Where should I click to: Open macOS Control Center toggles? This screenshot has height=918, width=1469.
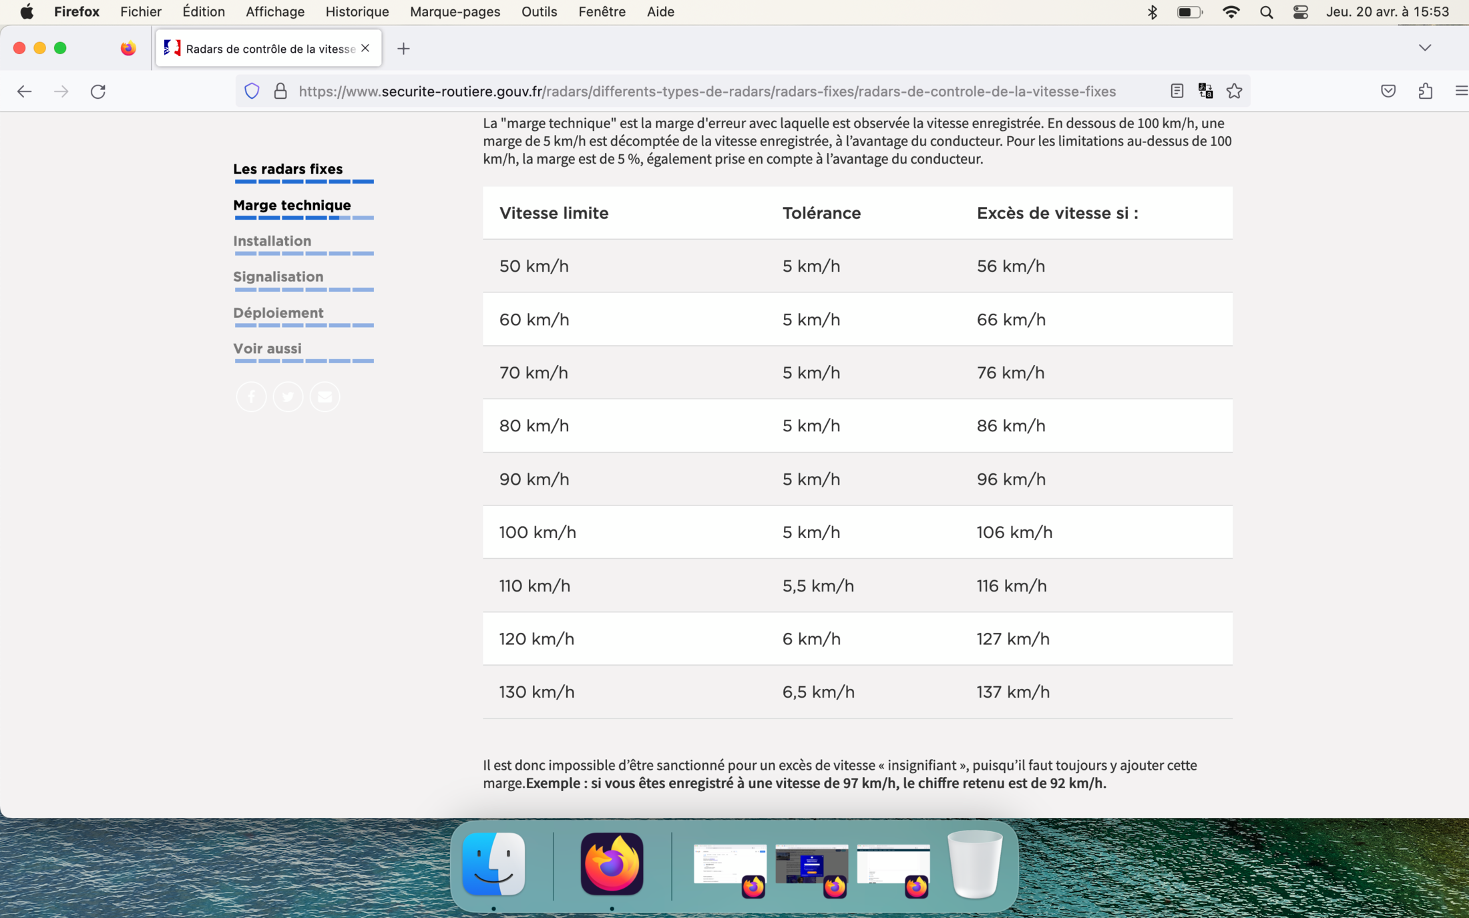pos(1300,12)
